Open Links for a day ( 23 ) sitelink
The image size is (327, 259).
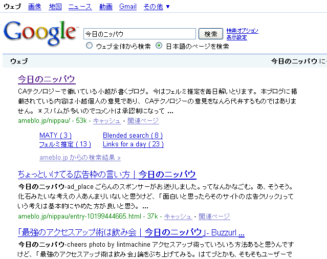tap(133, 144)
